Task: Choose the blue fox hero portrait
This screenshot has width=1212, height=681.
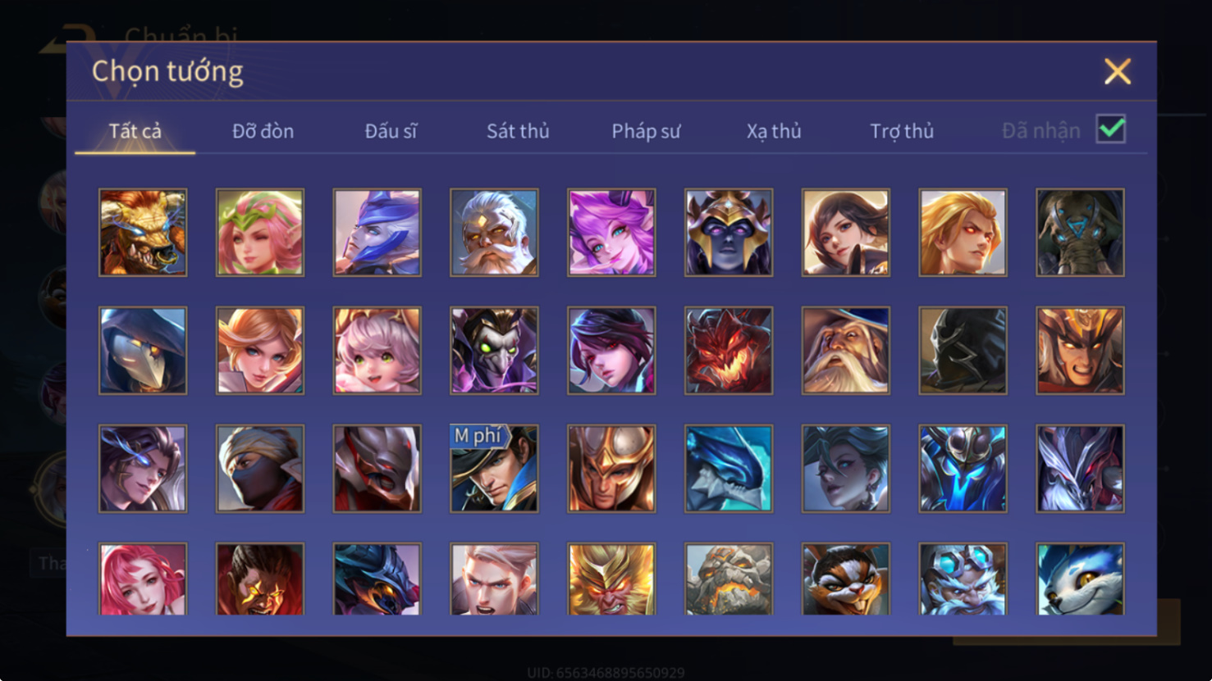Action: [x=1080, y=579]
